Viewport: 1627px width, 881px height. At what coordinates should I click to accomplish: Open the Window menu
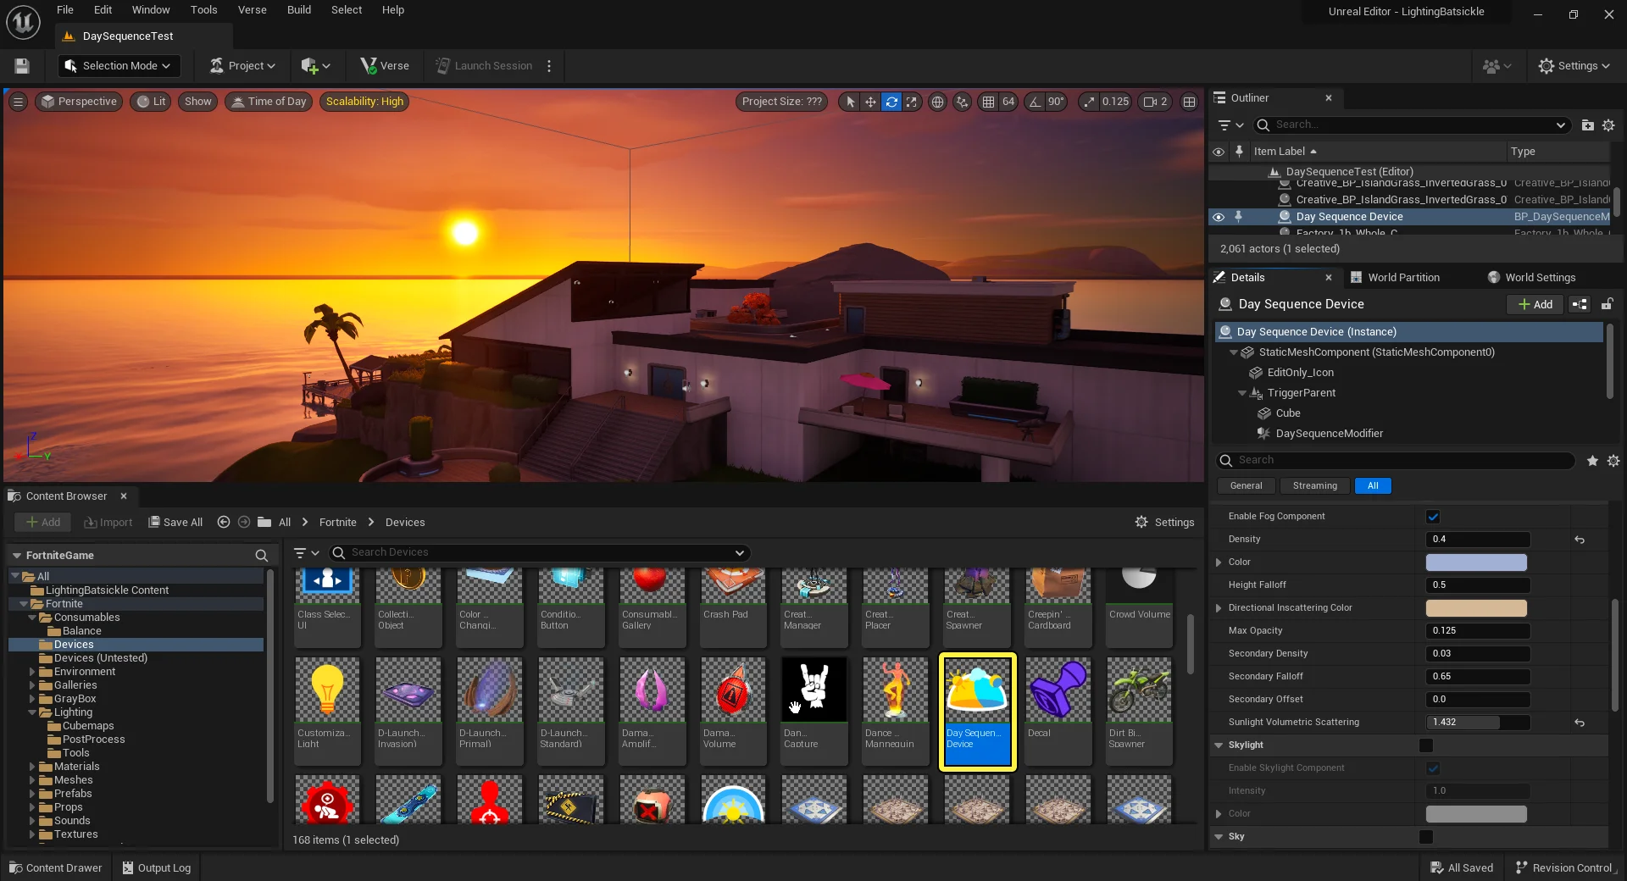151,10
